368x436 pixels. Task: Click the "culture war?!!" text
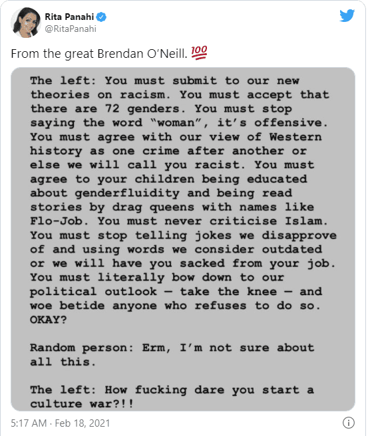point(82,403)
